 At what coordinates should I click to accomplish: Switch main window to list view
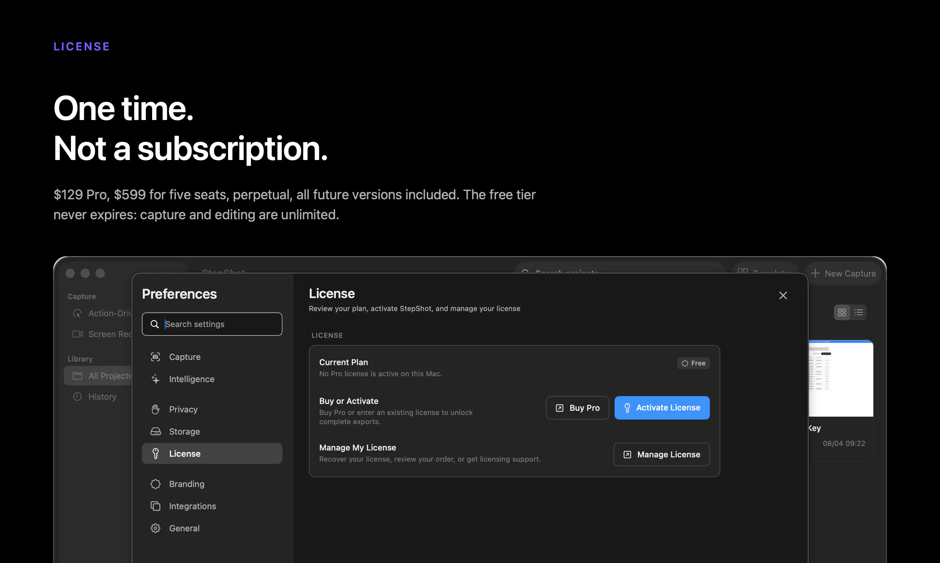click(x=859, y=313)
